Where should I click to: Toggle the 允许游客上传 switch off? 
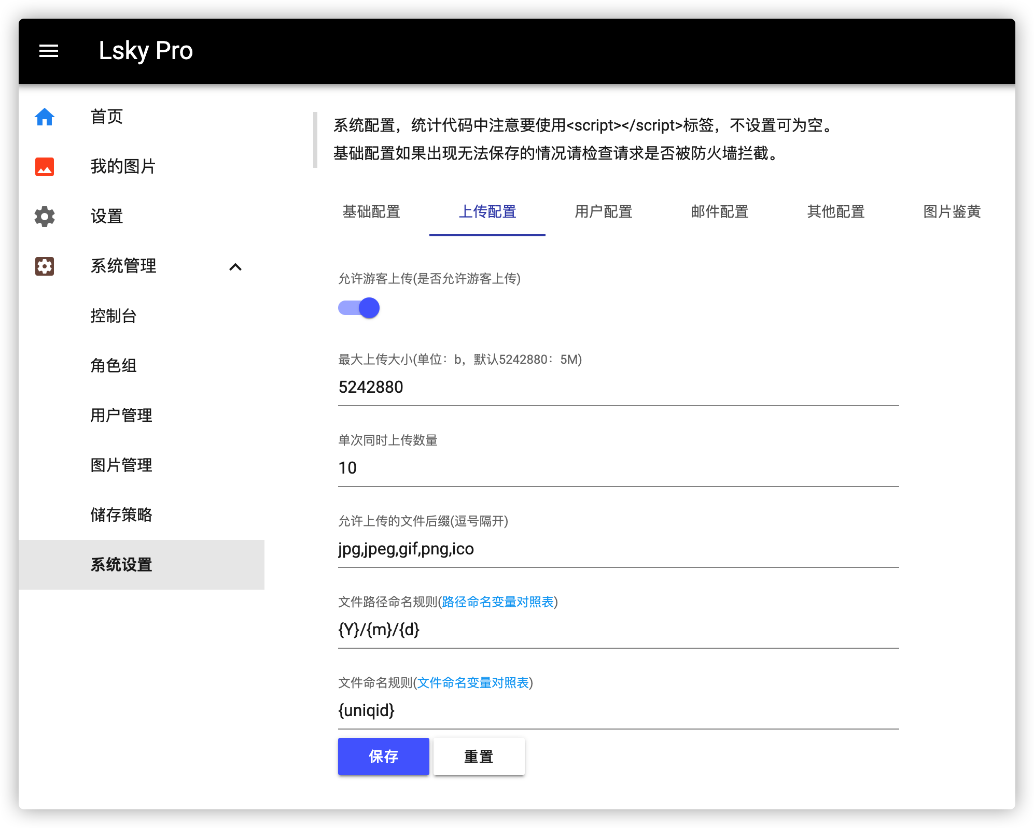coord(359,308)
